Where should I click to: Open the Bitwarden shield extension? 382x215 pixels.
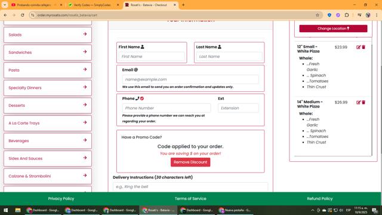point(329,15)
